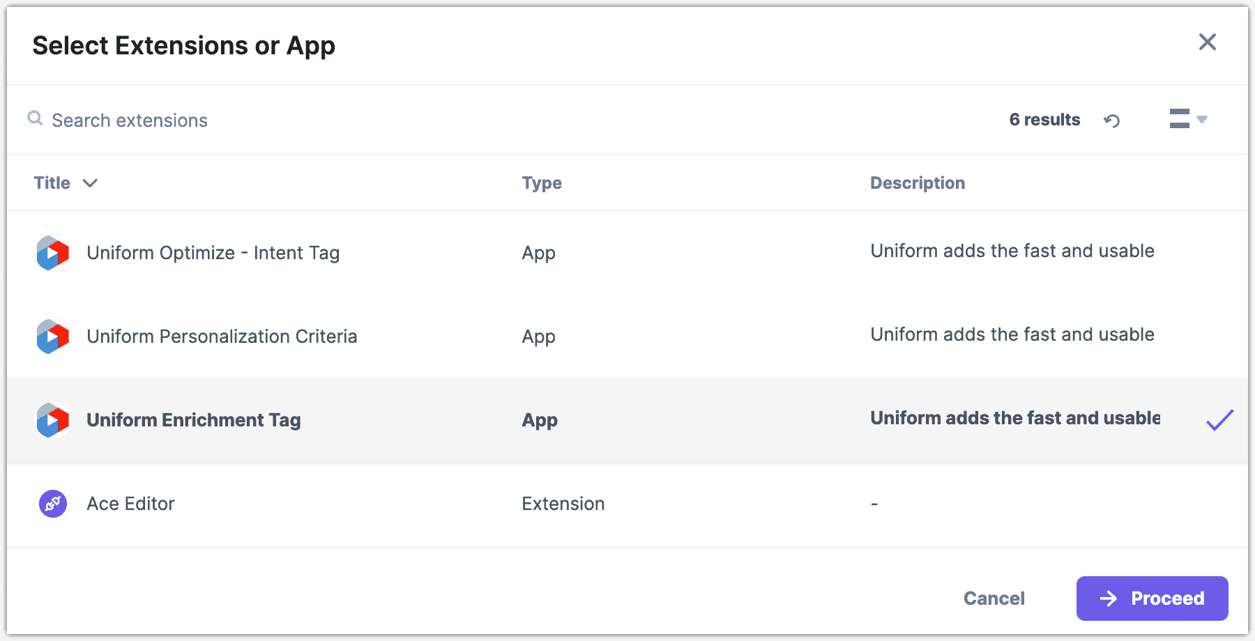Click the row density view icon
Image resolution: width=1255 pixels, height=641 pixels.
(x=1180, y=119)
